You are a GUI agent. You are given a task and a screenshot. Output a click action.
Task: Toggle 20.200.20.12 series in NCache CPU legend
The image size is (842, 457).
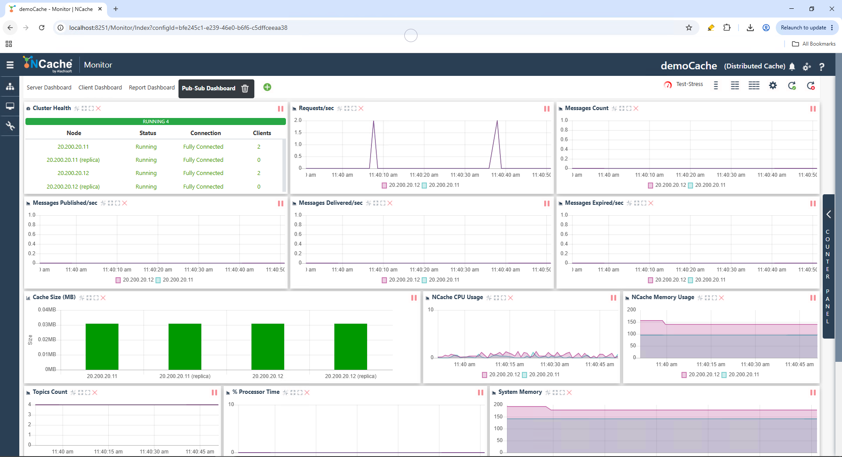[x=501, y=375]
